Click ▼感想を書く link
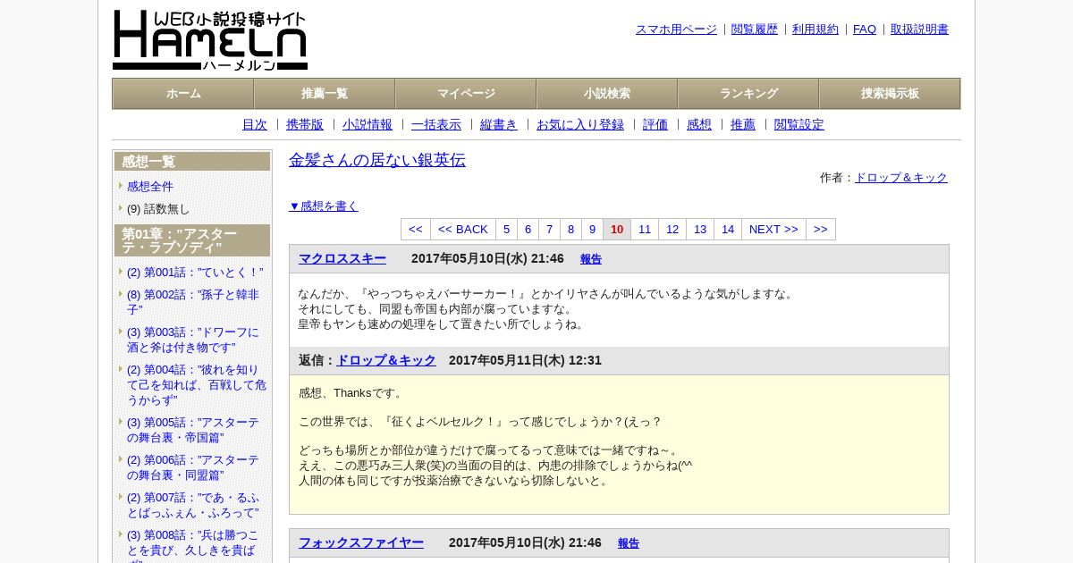This screenshot has width=1073, height=563. tap(324, 206)
